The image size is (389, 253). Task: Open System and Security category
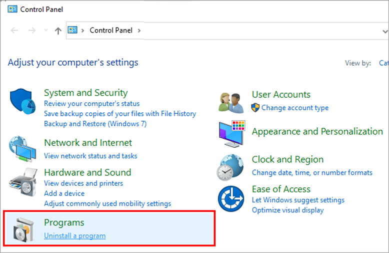coord(86,93)
